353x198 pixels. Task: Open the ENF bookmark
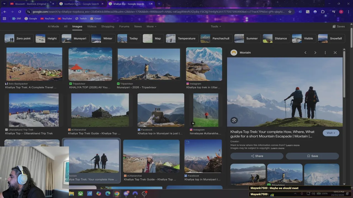coord(17,18)
